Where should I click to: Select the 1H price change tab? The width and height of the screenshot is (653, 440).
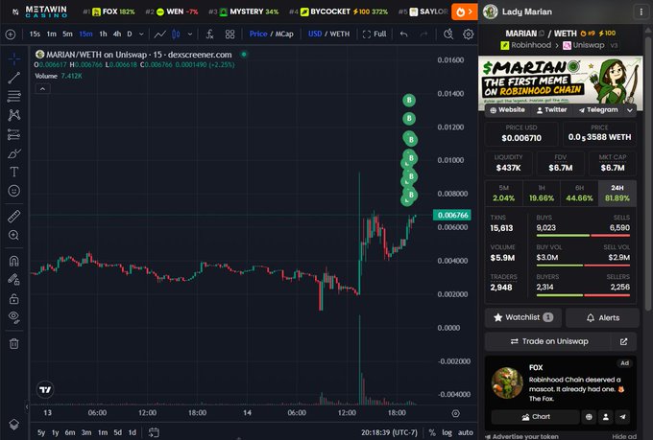click(x=542, y=194)
